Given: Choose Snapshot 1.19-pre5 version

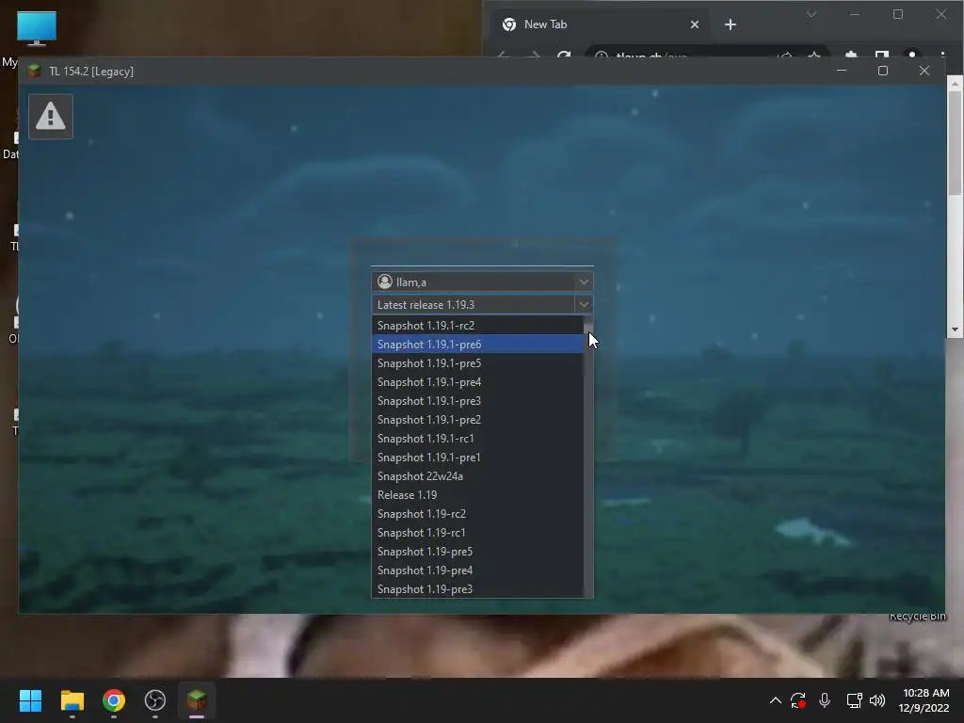Looking at the screenshot, I should (477, 552).
